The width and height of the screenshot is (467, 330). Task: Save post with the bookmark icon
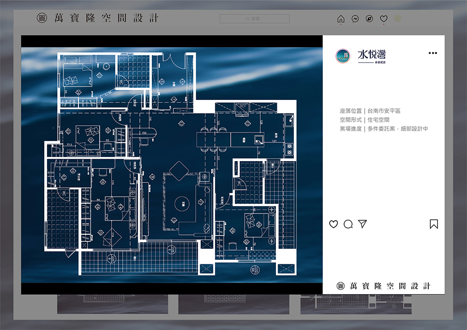pyautogui.click(x=434, y=224)
